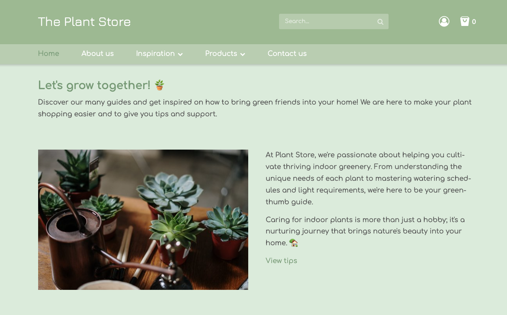The width and height of the screenshot is (507, 315).
Task: Click the magnifying glass search icon
Action: (x=380, y=21)
